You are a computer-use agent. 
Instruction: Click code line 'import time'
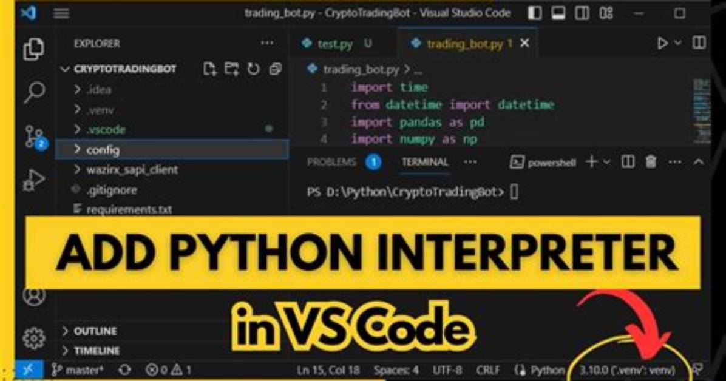[x=389, y=87]
